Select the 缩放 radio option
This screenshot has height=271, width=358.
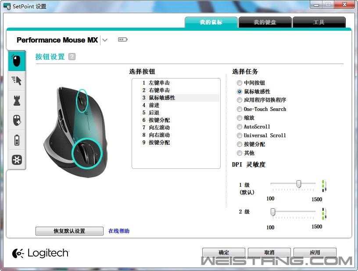(239, 118)
